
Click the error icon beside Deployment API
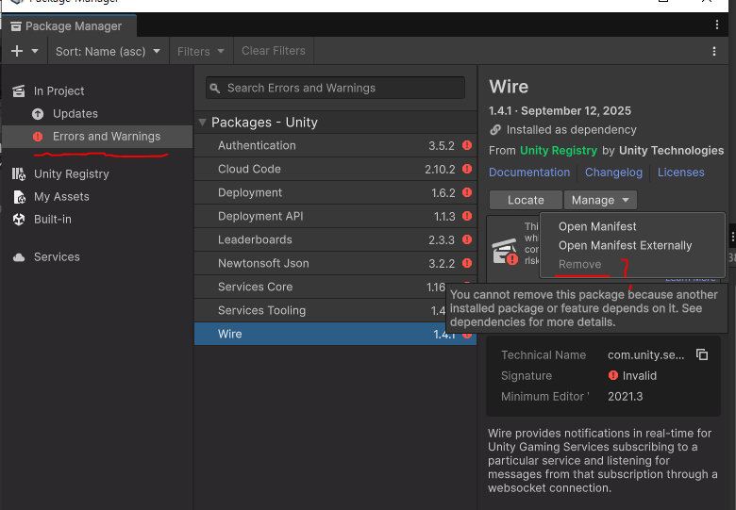click(x=467, y=216)
